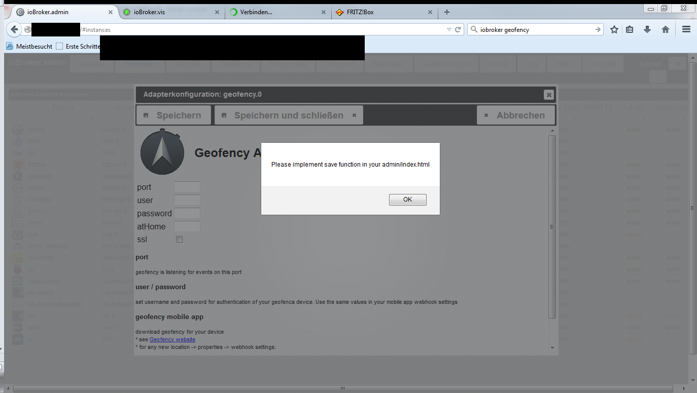
Task: Click the ical adapter icon
Action: click(18, 234)
